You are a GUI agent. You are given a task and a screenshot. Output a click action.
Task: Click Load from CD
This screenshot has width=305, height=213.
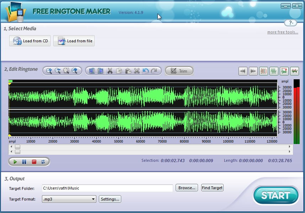click(30, 41)
